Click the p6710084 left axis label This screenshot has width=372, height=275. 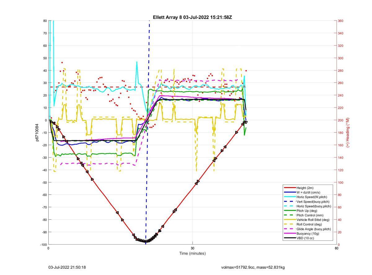[37, 133]
